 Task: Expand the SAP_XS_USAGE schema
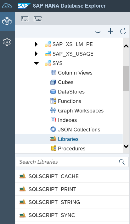[x=36, y=54]
